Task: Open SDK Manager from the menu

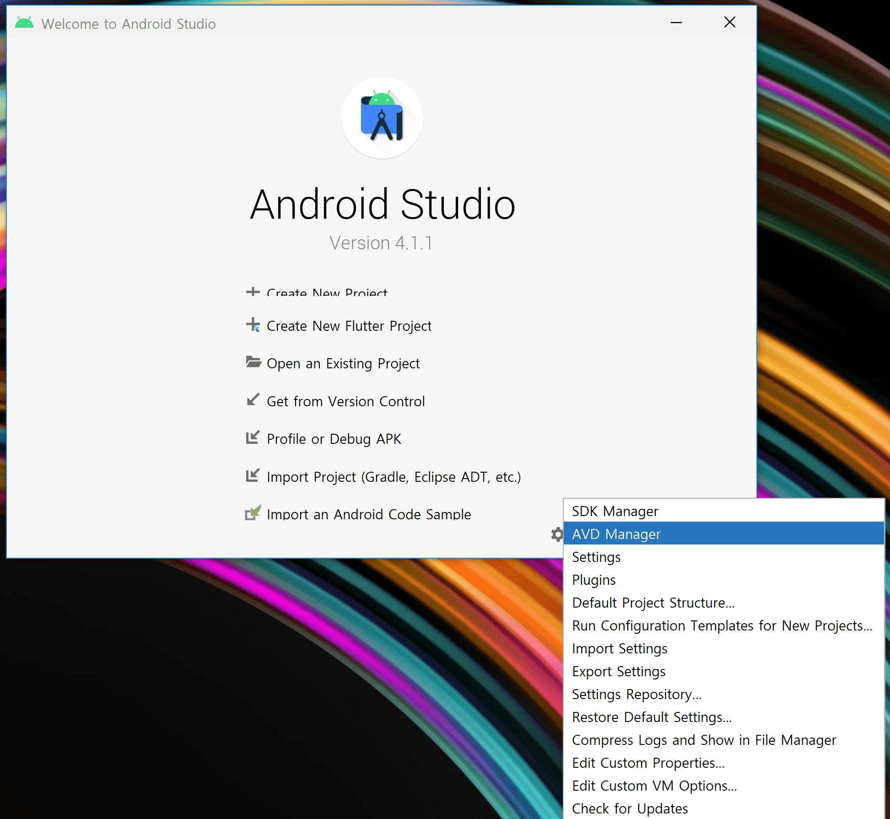Action: pyautogui.click(x=615, y=511)
